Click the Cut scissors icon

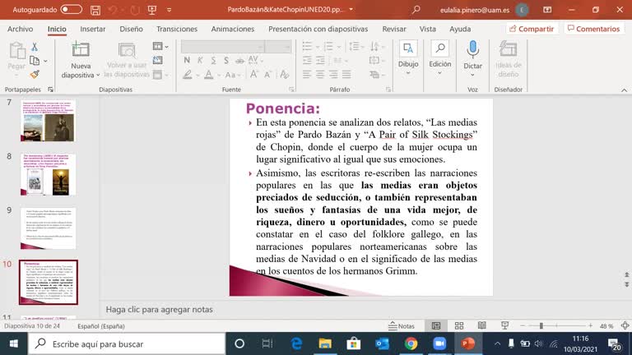click(x=35, y=47)
